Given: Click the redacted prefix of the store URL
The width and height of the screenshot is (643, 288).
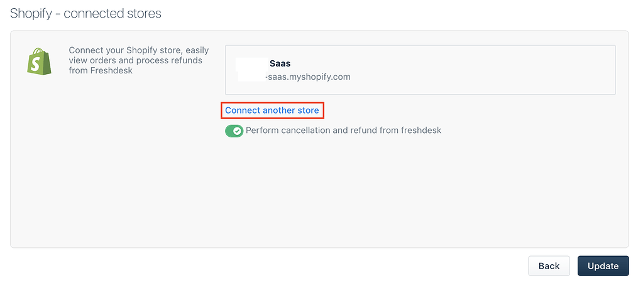Looking at the screenshot, I should click(252, 77).
